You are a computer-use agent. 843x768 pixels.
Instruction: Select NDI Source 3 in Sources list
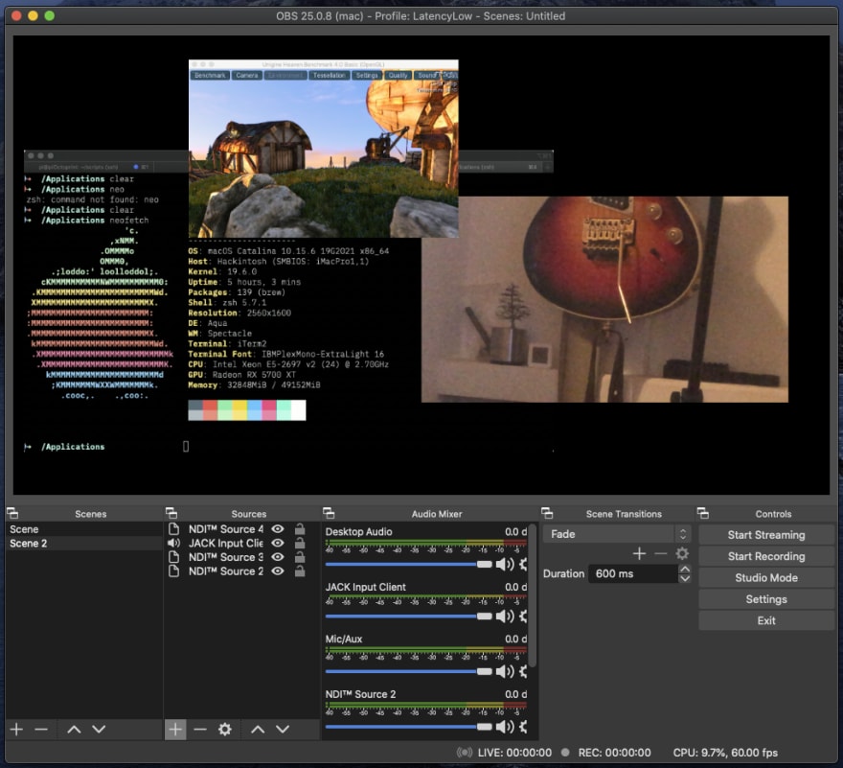pos(225,557)
